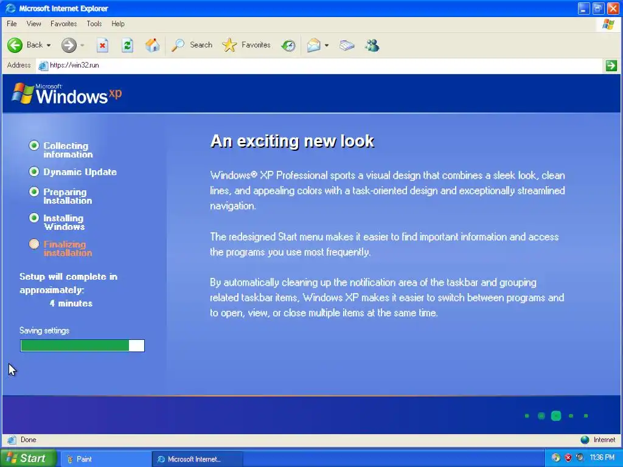Click the red security shield tray icon
The image size is (623, 467).
tap(568, 458)
